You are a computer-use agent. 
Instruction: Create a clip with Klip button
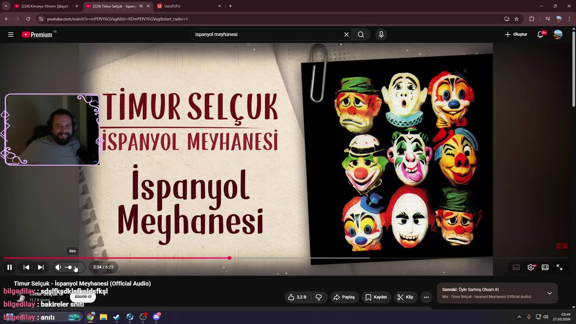click(405, 297)
